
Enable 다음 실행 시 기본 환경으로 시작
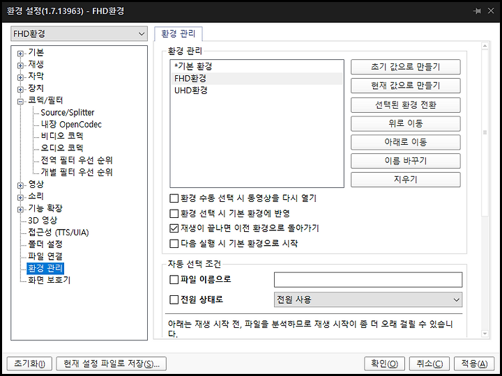point(174,244)
